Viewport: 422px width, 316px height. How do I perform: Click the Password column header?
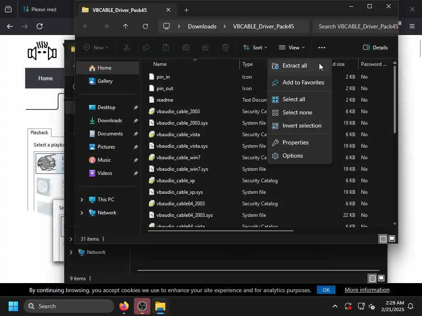[x=374, y=64]
